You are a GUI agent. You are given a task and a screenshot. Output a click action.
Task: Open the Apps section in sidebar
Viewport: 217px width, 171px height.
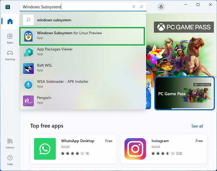point(10,39)
